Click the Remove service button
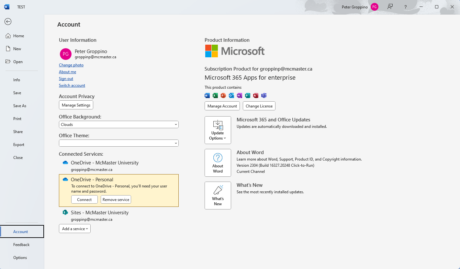 coord(116,200)
